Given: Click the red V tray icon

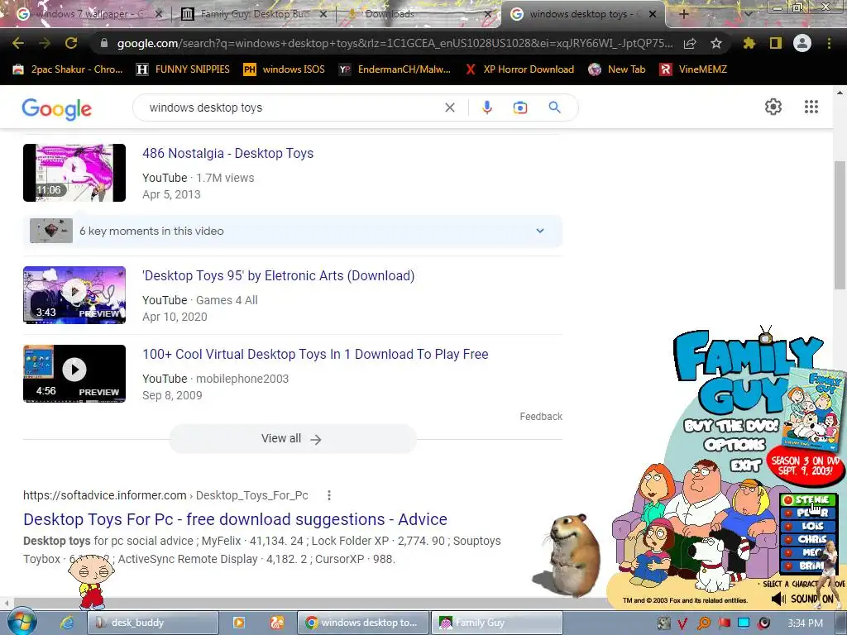Looking at the screenshot, I should pyautogui.click(x=682, y=623).
